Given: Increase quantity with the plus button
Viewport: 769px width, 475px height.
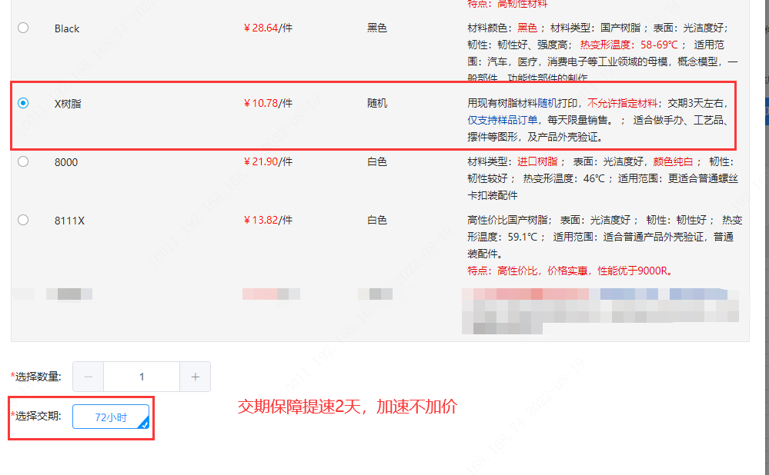Looking at the screenshot, I should (x=195, y=377).
